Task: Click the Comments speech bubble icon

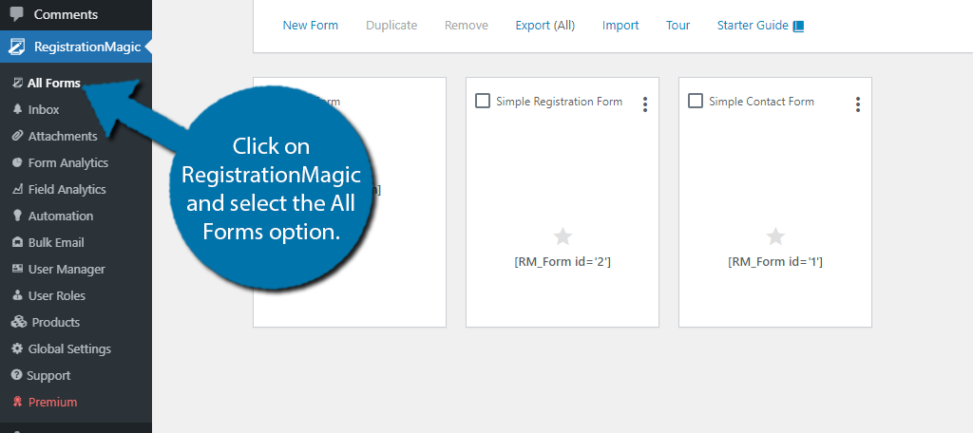Action: coord(17,13)
